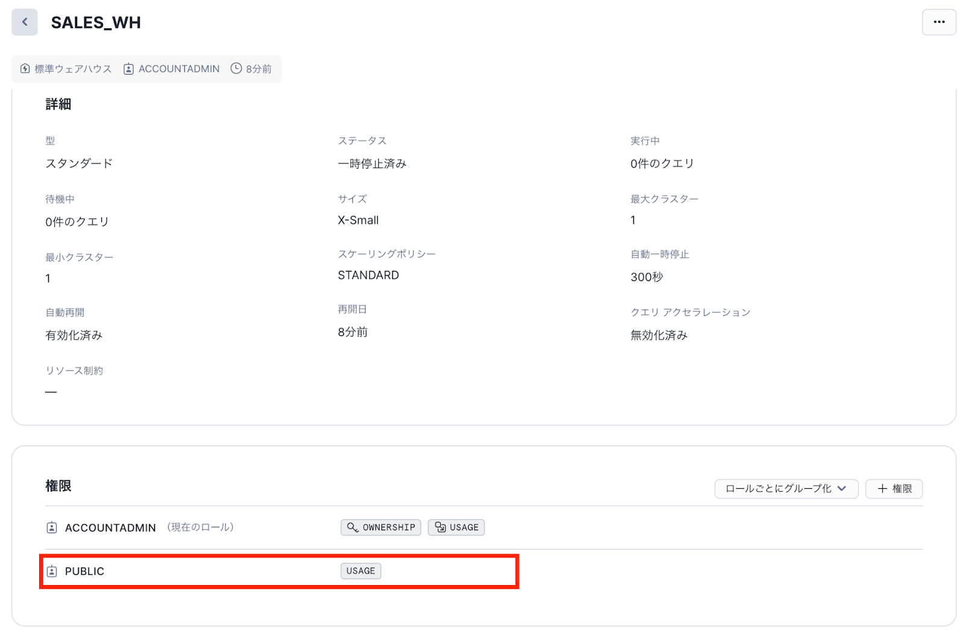Click the ACCOUNTADMIN role icon in header chip
This screenshot has height=632, width=964.
[x=128, y=69]
